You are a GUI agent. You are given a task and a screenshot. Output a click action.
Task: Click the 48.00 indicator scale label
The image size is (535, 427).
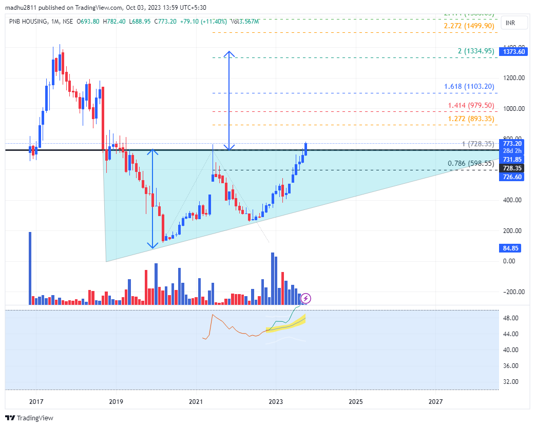[x=511, y=318]
